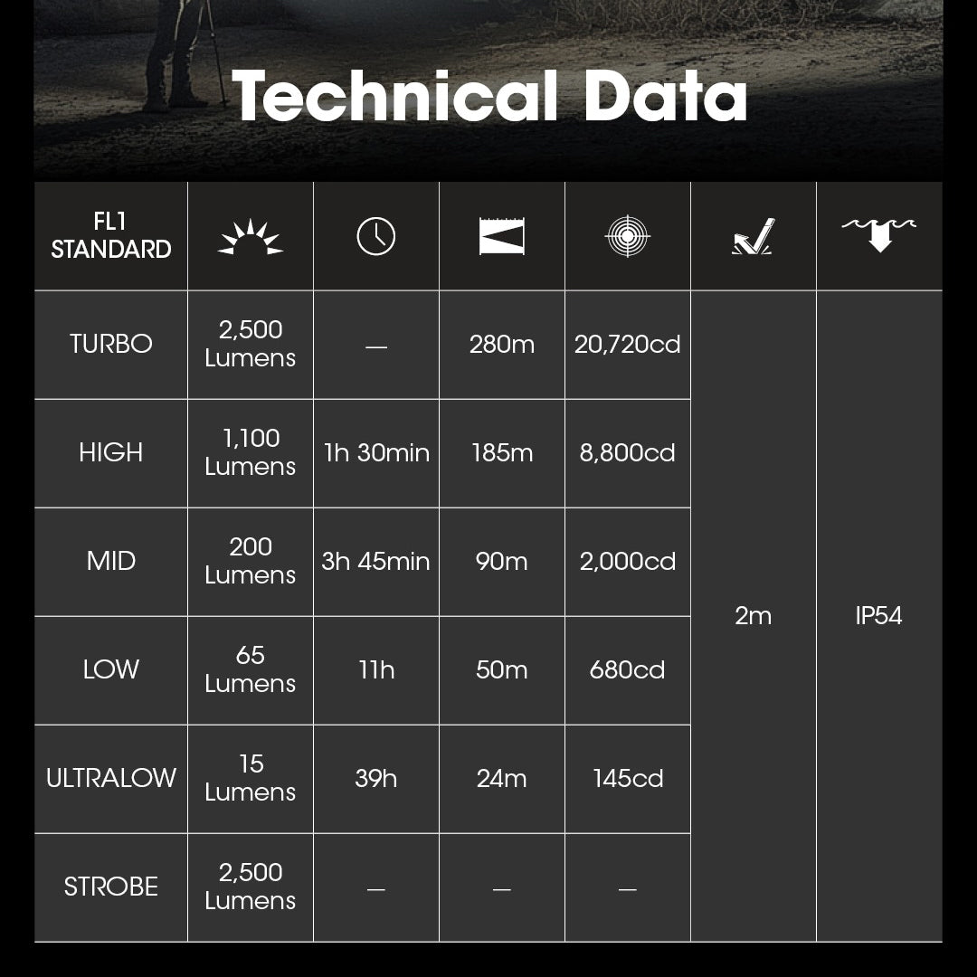Image resolution: width=977 pixels, height=977 pixels.
Task: Click the IP54 rating cell
Action: tap(878, 616)
